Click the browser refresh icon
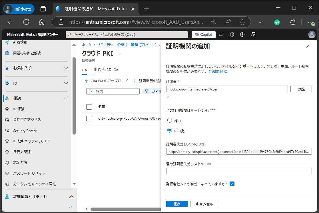 [26, 22]
